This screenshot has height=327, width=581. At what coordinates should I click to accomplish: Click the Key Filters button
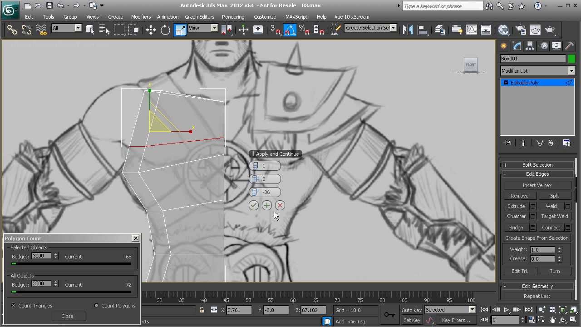click(x=456, y=320)
